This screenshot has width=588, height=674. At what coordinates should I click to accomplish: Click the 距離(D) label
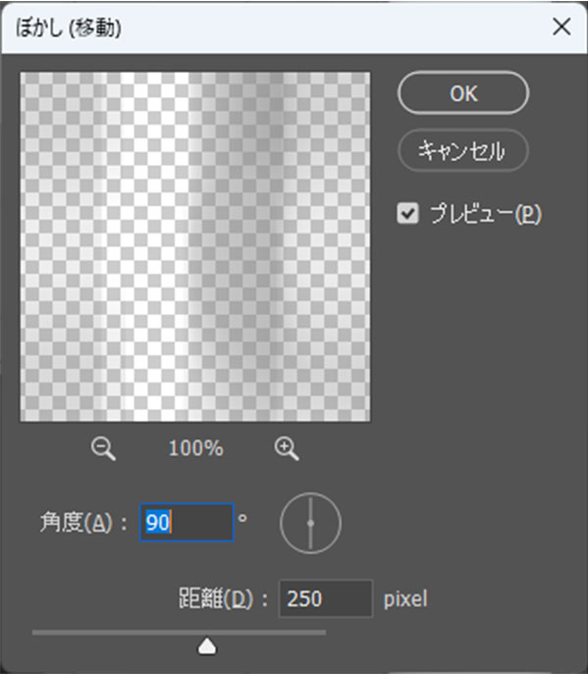pyautogui.click(x=216, y=598)
